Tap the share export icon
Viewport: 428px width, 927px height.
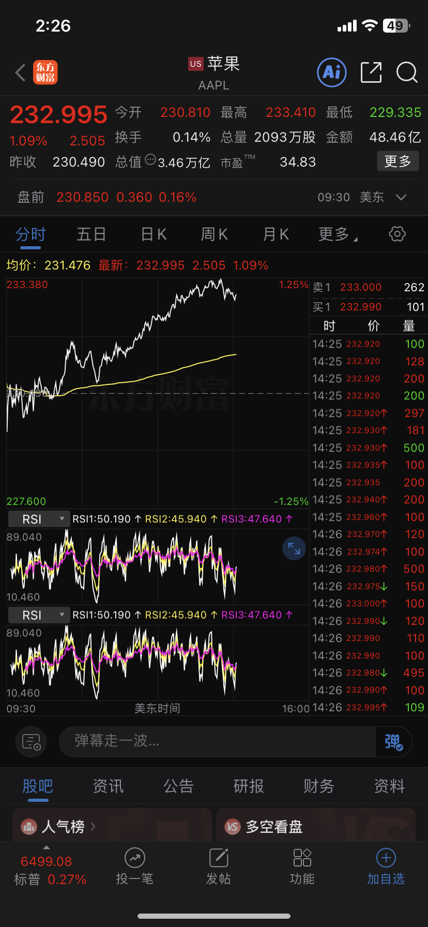pos(371,72)
